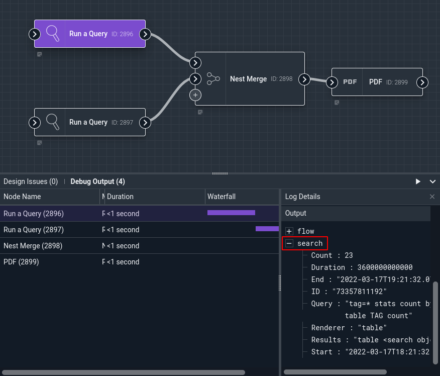
Task: Add a new input port to Nest Merge
Action: click(x=195, y=95)
